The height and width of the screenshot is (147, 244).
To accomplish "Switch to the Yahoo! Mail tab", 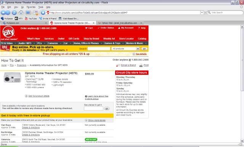I will point(120,23).
